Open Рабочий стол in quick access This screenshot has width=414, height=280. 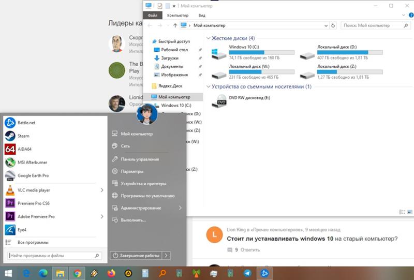pos(171,50)
